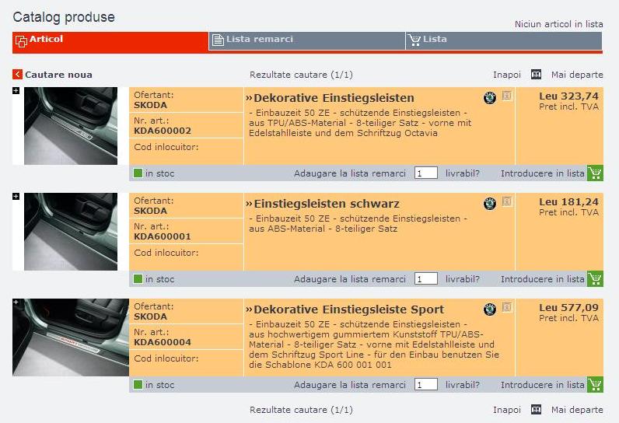This screenshot has width=619, height=423.
Task: Click the Skoda logo on Einstiegsleisten schwarz row
Action: [489, 204]
